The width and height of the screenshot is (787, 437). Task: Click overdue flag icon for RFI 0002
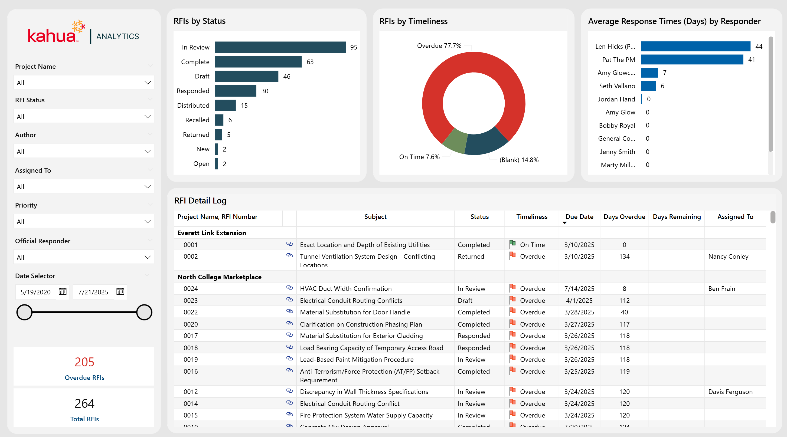(512, 256)
